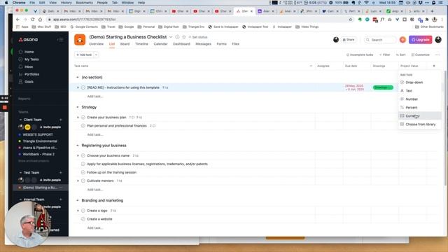Collapse the (no section) section
448x252 pixels.
pos(78,77)
